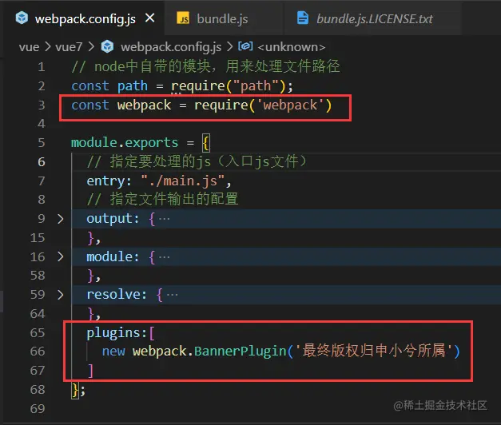Click the new keyword on line 66
Viewport: 501px width, 425px height.
coord(113,352)
